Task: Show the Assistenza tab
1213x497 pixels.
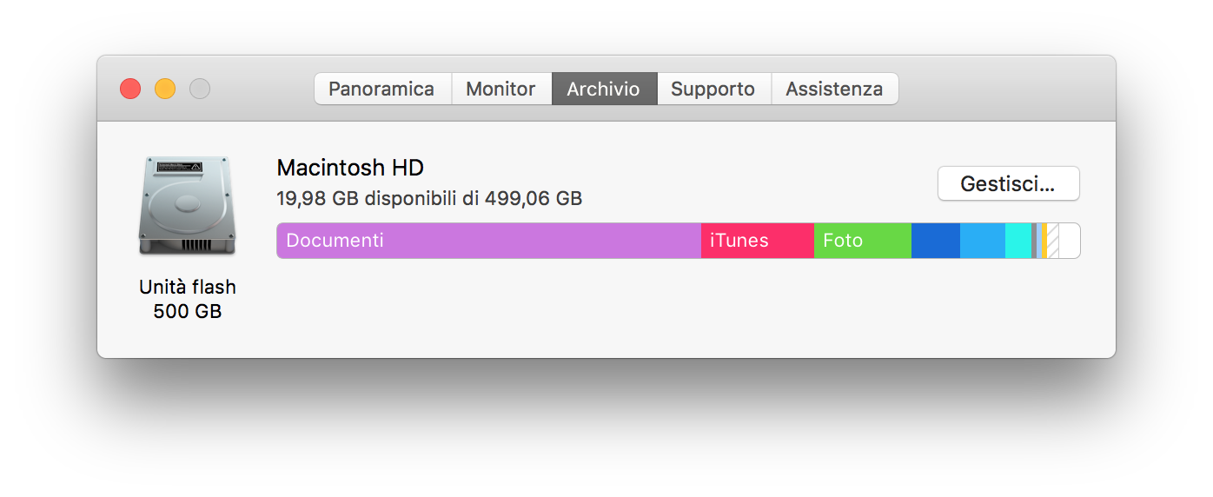Action: 834,89
